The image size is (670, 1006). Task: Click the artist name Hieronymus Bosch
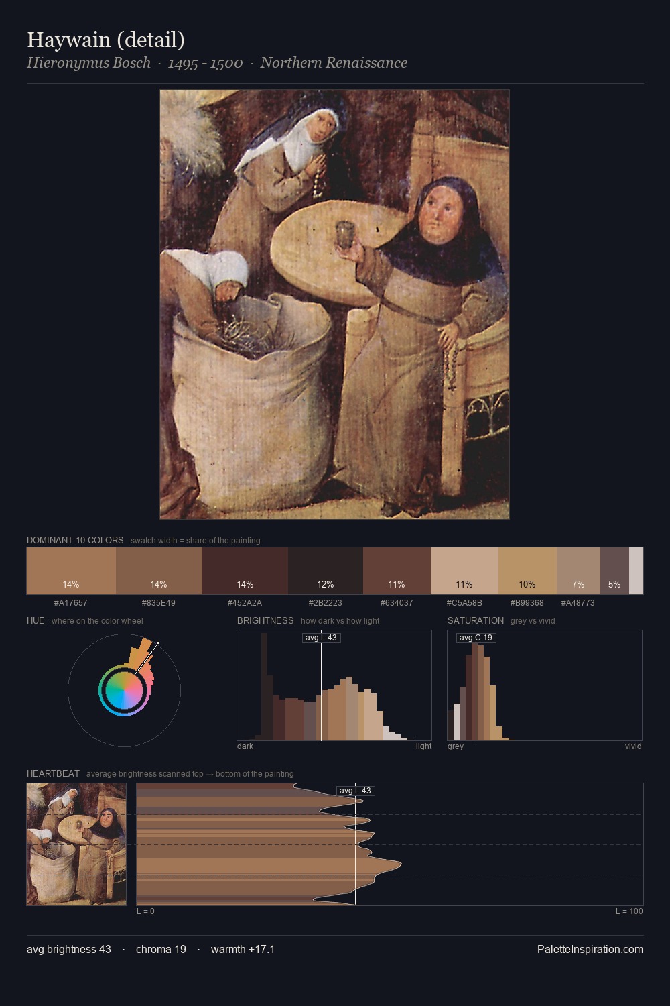[x=88, y=63]
